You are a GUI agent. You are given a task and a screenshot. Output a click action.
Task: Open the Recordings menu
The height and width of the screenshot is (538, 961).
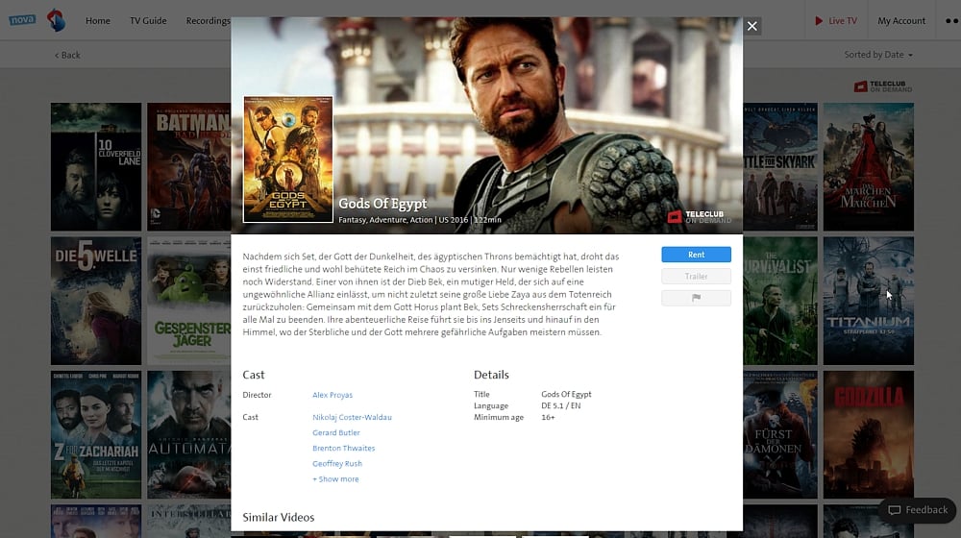point(208,21)
